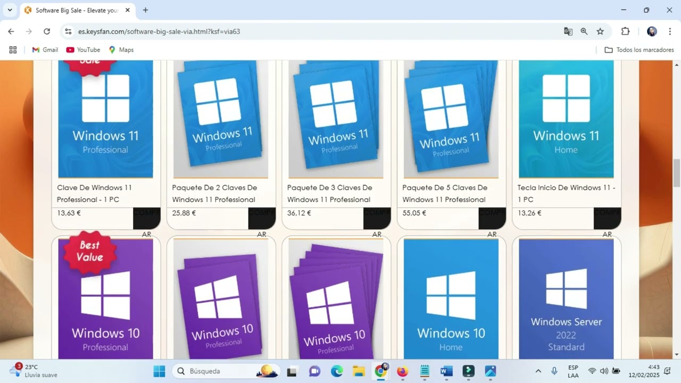
Task: Click the buy button next to 55,05 €
Action: point(493,218)
